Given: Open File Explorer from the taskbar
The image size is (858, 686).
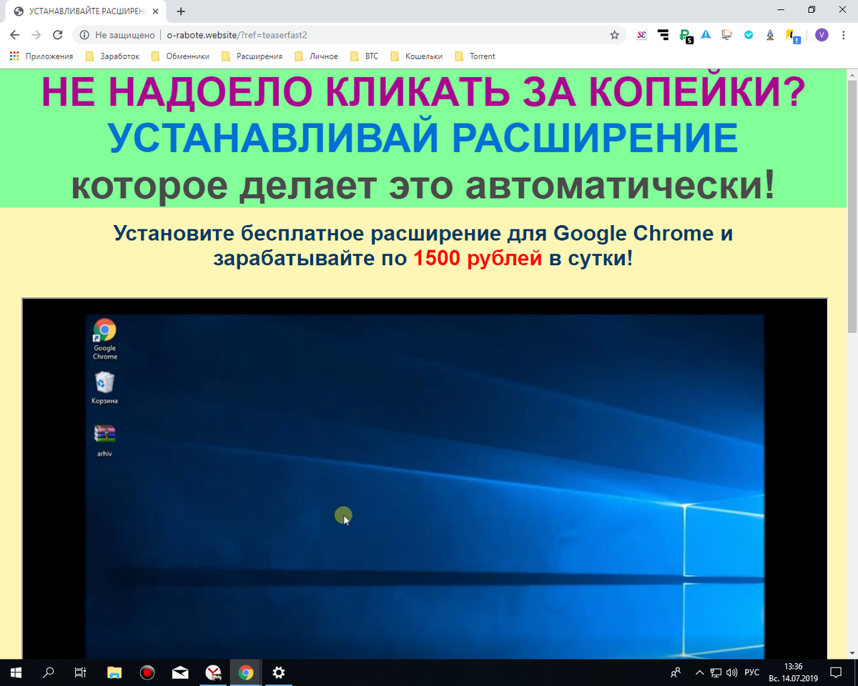Looking at the screenshot, I should point(114,672).
